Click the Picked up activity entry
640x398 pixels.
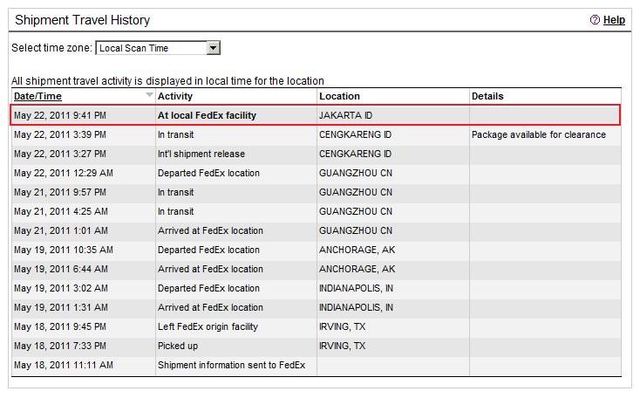pos(178,347)
